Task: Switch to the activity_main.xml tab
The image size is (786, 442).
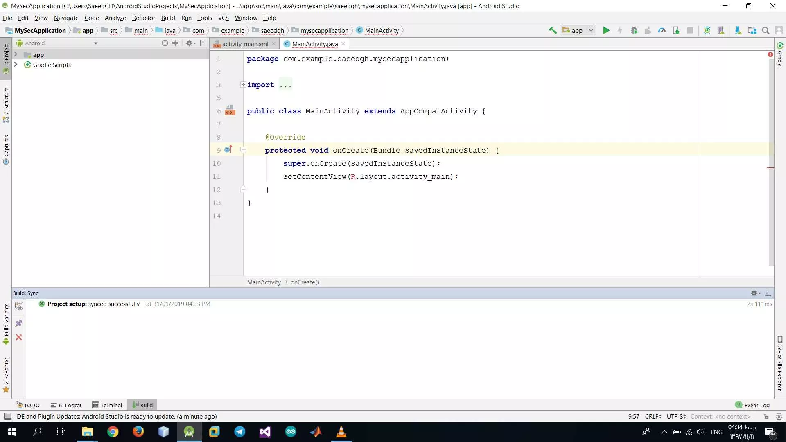Action: pyautogui.click(x=245, y=44)
